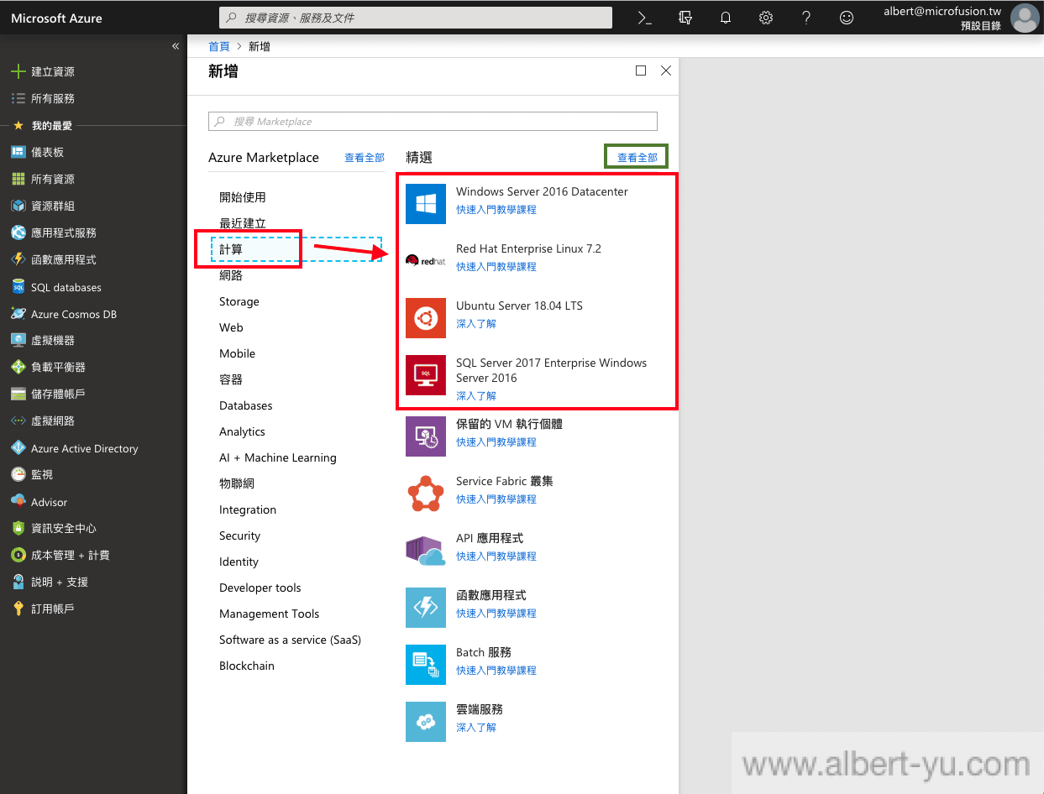Open 虛擬網路 sidebar icon
This screenshot has height=794, width=1044.
[x=18, y=421]
